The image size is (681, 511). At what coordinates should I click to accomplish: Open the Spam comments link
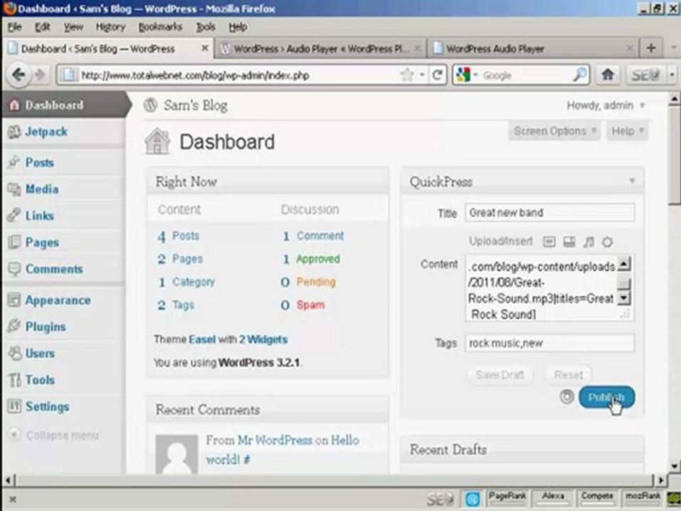(311, 304)
